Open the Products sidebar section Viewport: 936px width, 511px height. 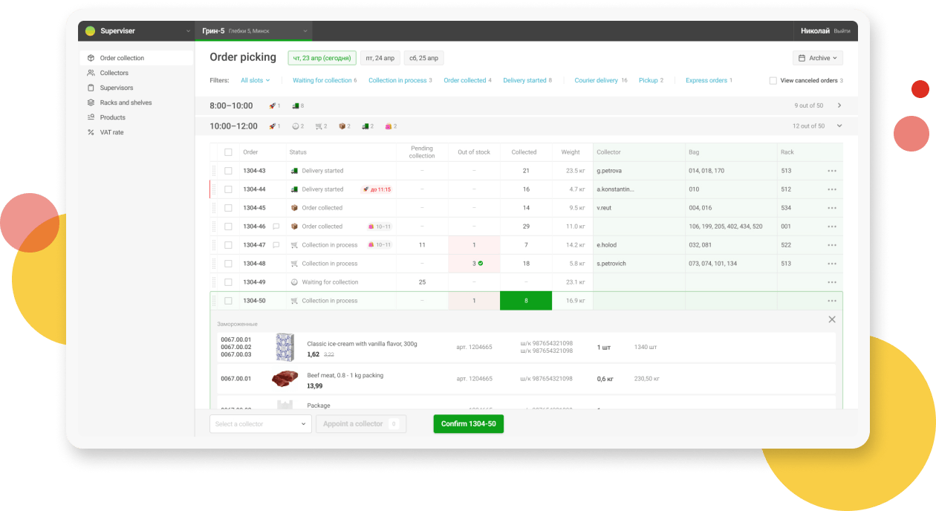point(111,117)
